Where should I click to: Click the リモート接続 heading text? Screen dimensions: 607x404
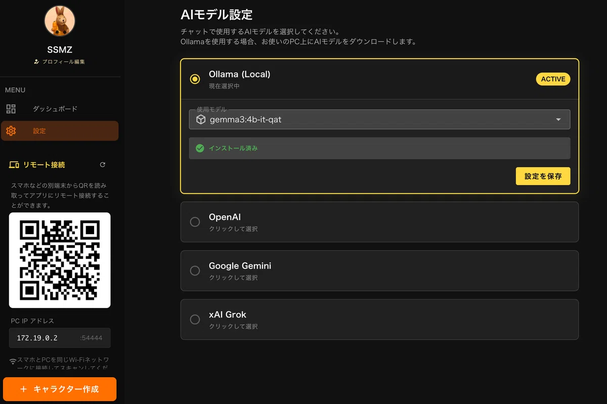44,165
